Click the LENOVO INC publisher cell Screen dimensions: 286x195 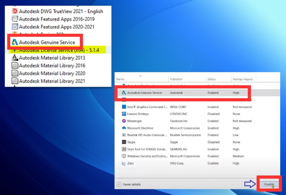(x=178, y=114)
